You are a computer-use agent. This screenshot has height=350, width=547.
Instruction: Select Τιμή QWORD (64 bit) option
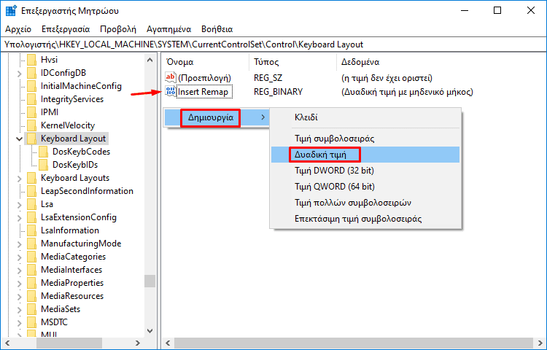365,187
